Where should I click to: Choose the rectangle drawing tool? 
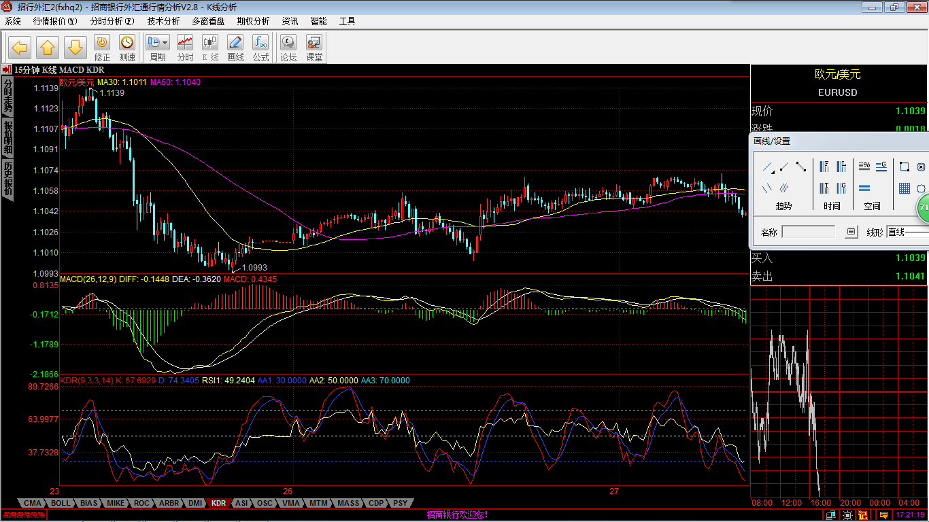(x=905, y=167)
